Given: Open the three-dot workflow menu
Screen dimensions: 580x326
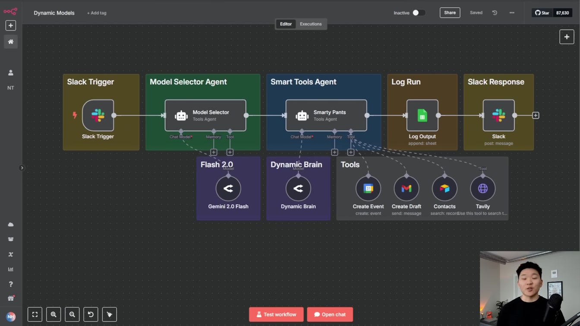Looking at the screenshot, I should 512,13.
